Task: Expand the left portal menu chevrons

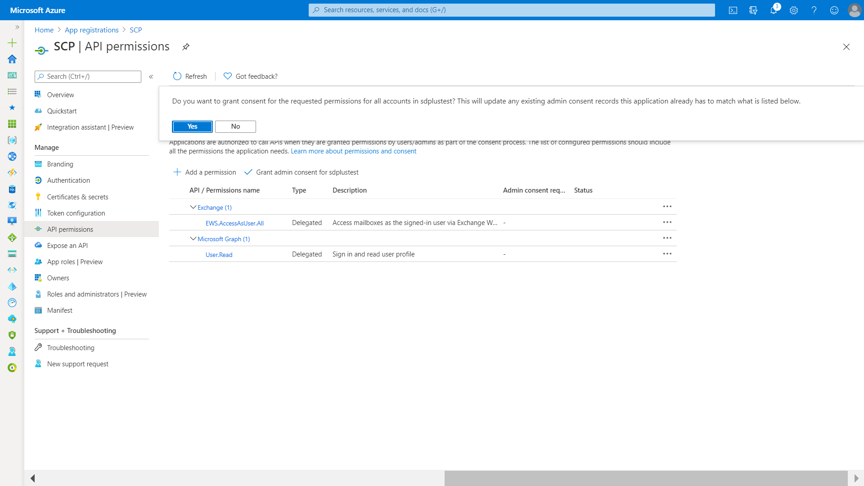Action: coord(17,27)
